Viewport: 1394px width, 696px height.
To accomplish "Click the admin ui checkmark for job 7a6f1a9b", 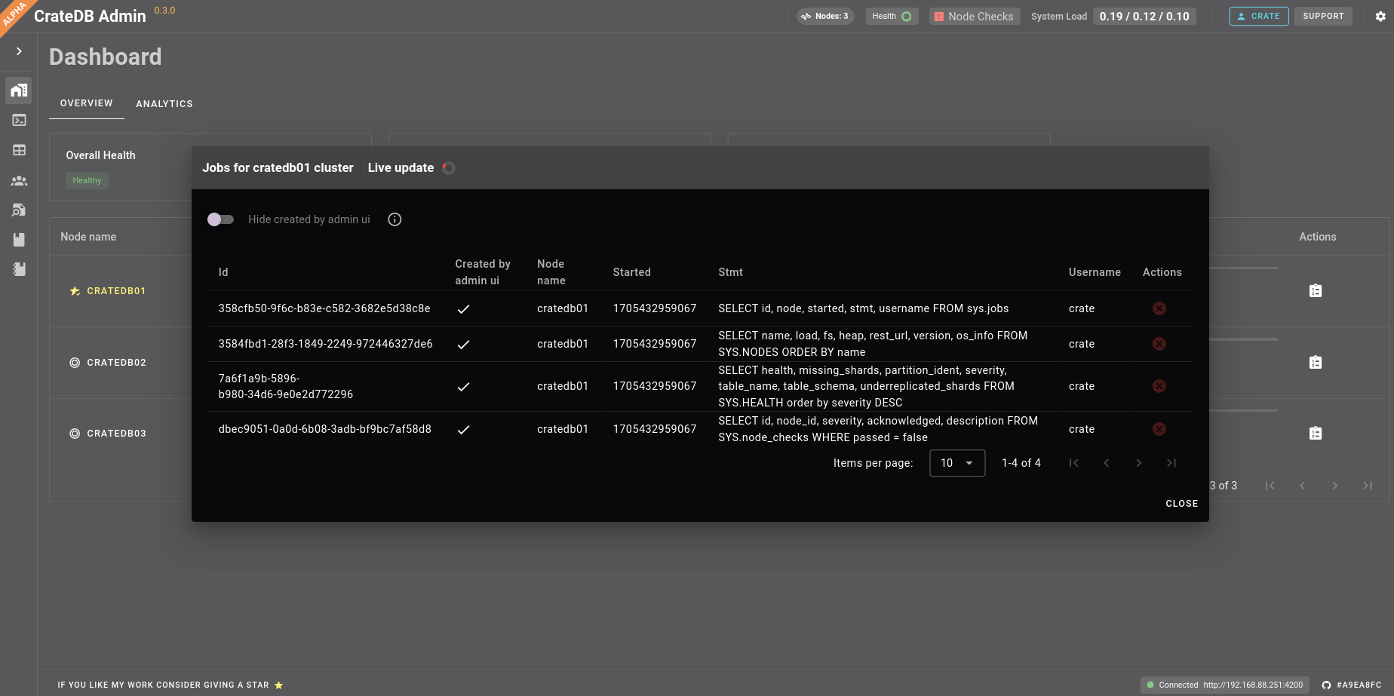I will (x=464, y=386).
